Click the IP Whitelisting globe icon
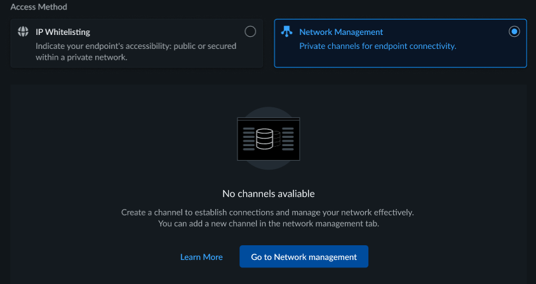The height and width of the screenshot is (284, 536). coord(23,32)
